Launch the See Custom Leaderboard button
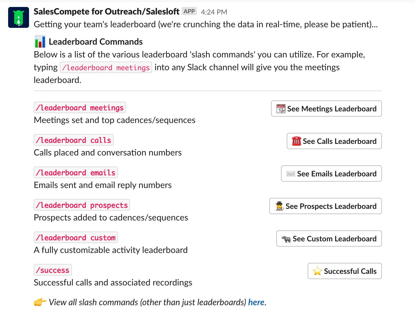415x311 pixels. tap(329, 238)
